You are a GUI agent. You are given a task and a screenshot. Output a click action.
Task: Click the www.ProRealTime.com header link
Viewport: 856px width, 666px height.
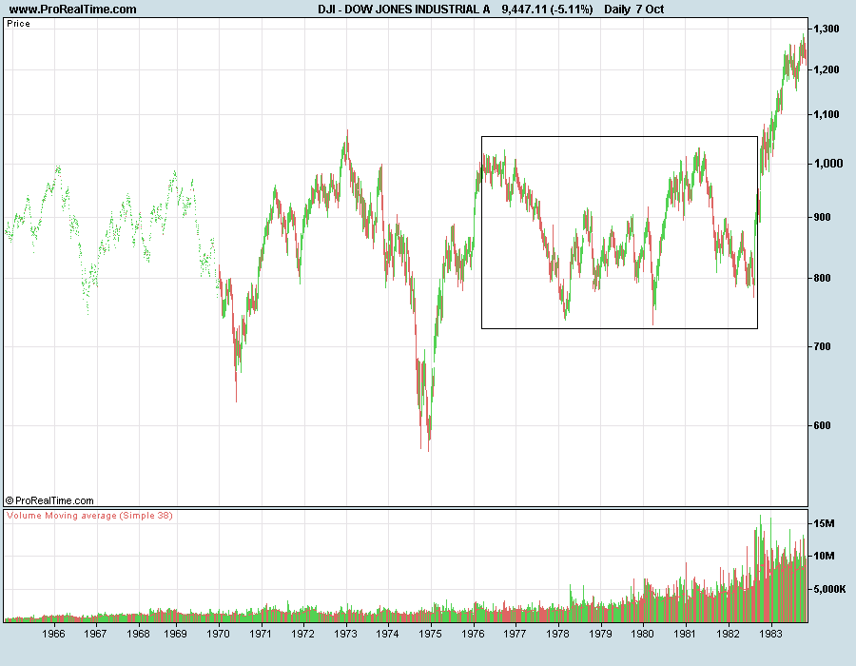72,10
